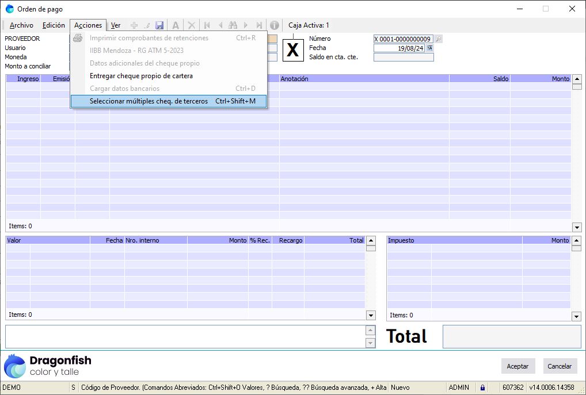Click the Valor column header

(x=48, y=240)
